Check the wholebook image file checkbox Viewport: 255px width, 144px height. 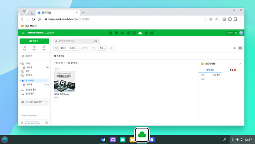coord(55,68)
